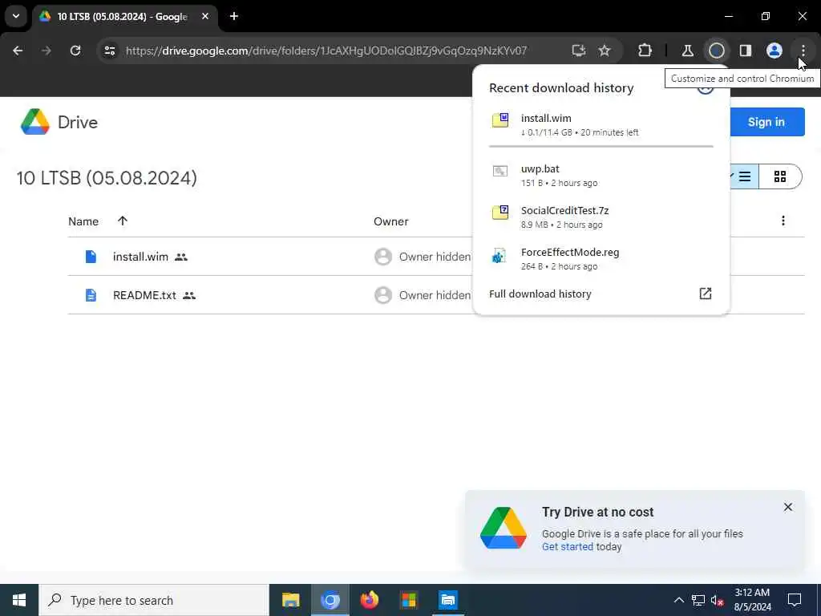The image size is (821, 616).
Task: Click the install.wim file icon in Drive
Action: (91, 257)
